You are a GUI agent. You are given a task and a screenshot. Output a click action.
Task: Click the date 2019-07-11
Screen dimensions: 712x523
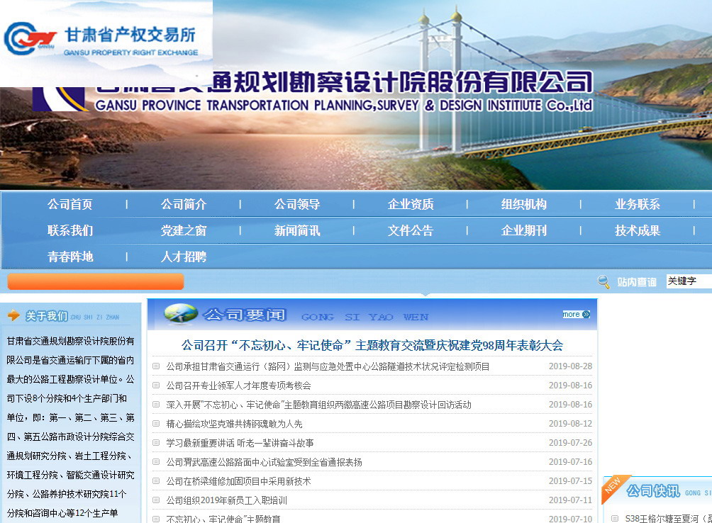point(570,500)
